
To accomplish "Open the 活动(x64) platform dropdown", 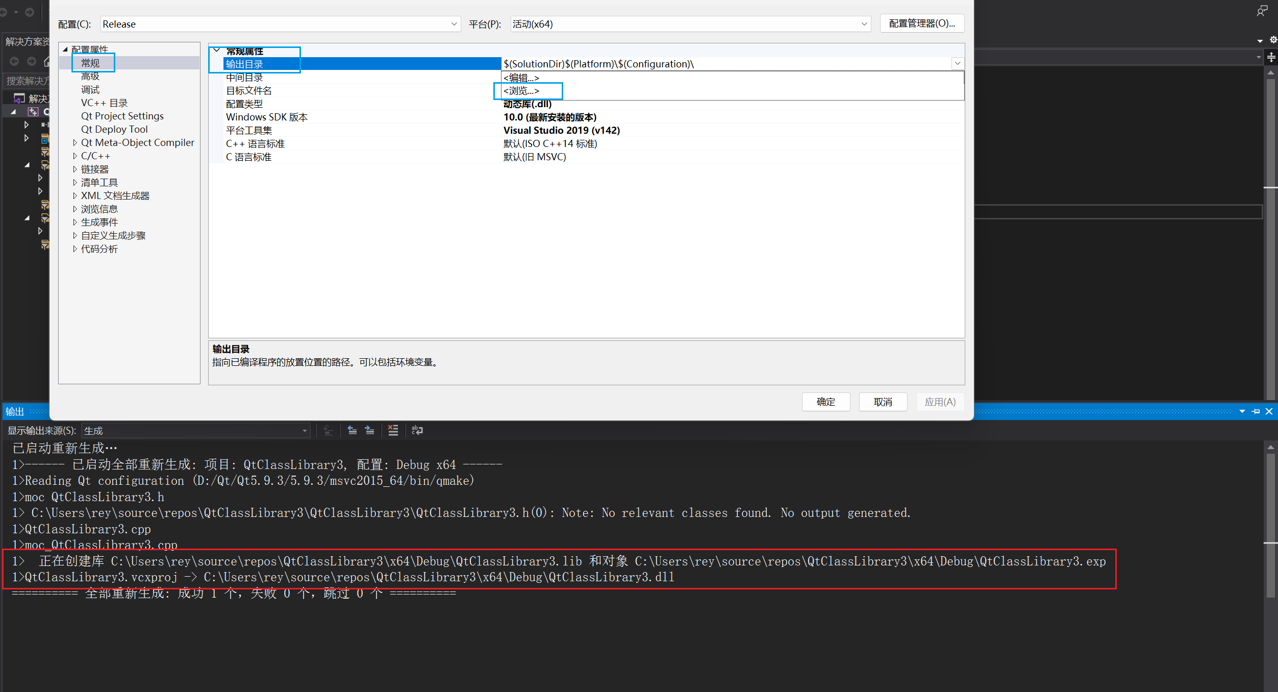I will point(863,24).
